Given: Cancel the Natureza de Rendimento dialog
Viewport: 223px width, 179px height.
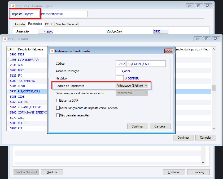Looking at the screenshot, I should coord(160,126).
